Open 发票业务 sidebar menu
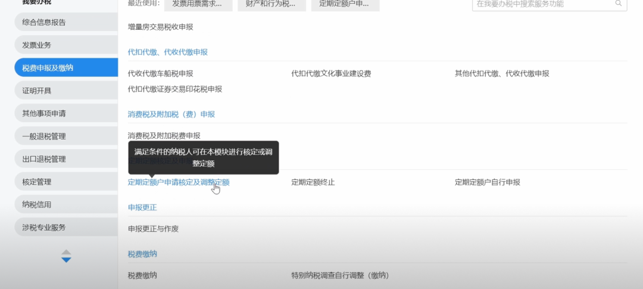The height and width of the screenshot is (289, 643). (x=66, y=45)
